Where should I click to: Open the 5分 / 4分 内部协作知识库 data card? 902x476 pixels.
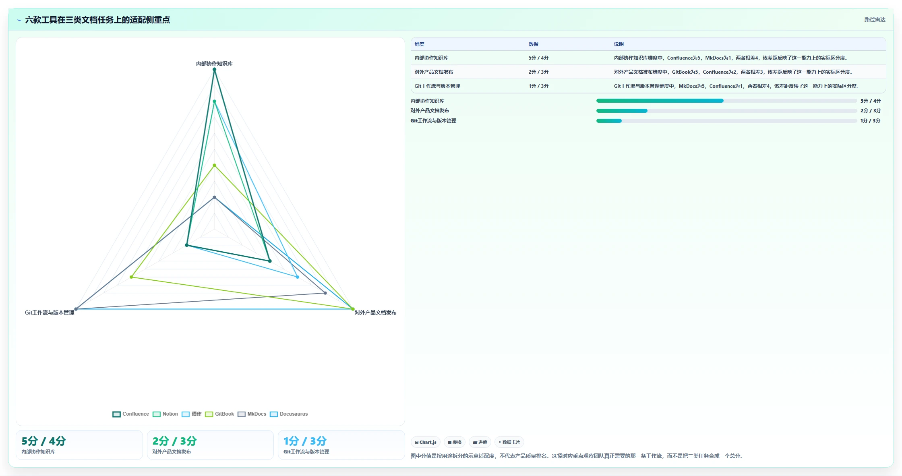pyautogui.click(x=79, y=445)
